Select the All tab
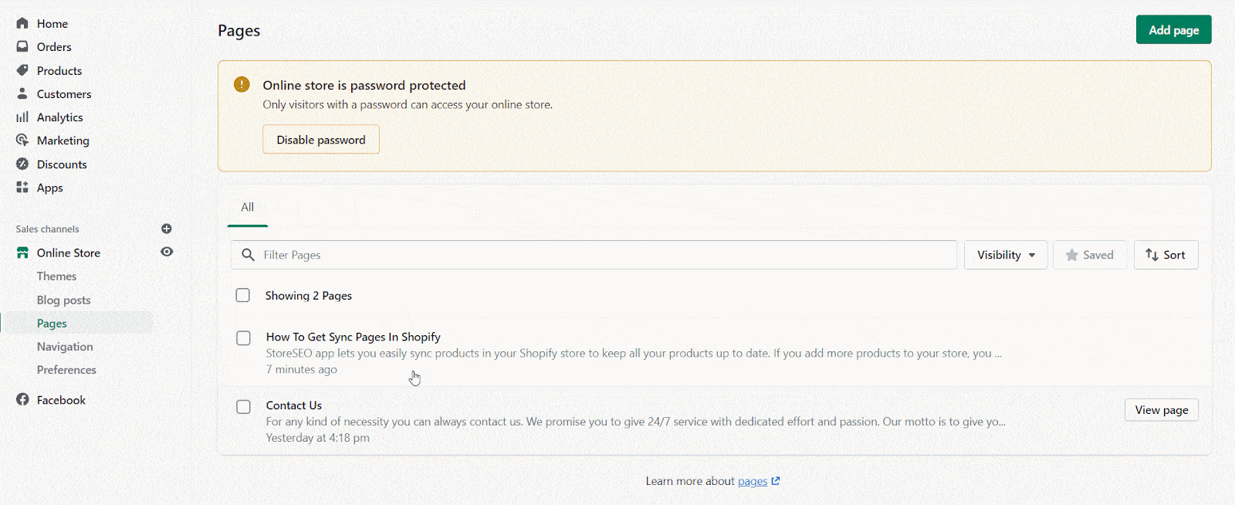 click(247, 207)
